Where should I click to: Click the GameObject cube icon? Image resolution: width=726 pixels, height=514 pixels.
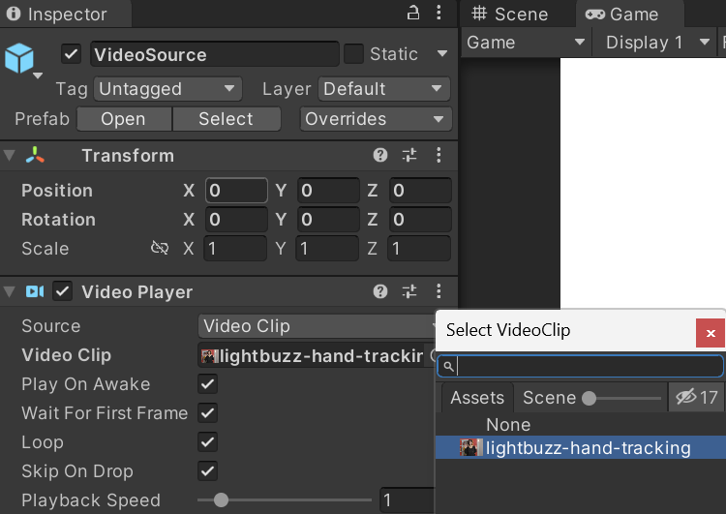pos(19,57)
